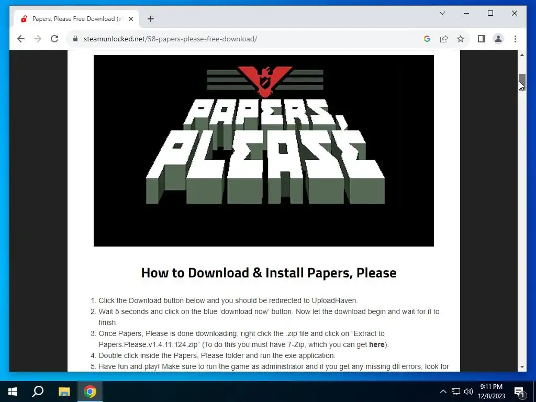Open a new tab with plus button

pyautogui.click(x=151, y=19)
